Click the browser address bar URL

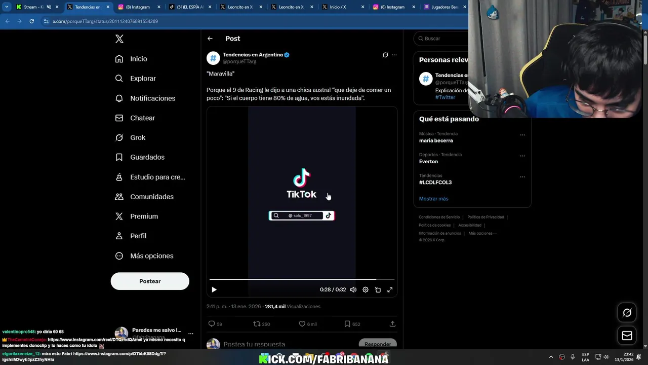coord(105,21)
